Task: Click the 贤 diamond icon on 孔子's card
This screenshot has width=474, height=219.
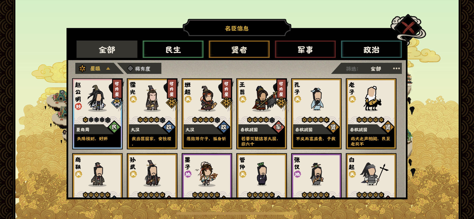Action: pos(333,127)
